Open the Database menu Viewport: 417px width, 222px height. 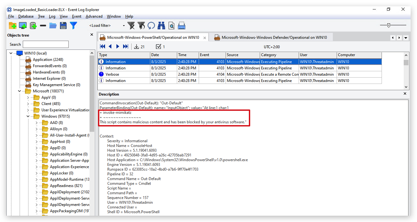[26, 16]
